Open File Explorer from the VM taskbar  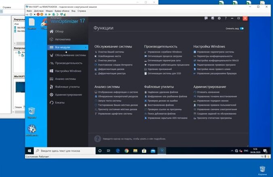click(135, 151)
